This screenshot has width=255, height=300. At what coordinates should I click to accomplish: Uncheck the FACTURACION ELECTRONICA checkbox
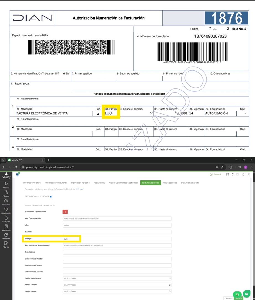[x=51, y=197]
